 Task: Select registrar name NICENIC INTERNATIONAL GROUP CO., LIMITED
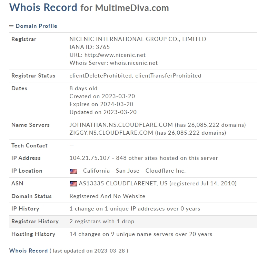click(138, 39)
